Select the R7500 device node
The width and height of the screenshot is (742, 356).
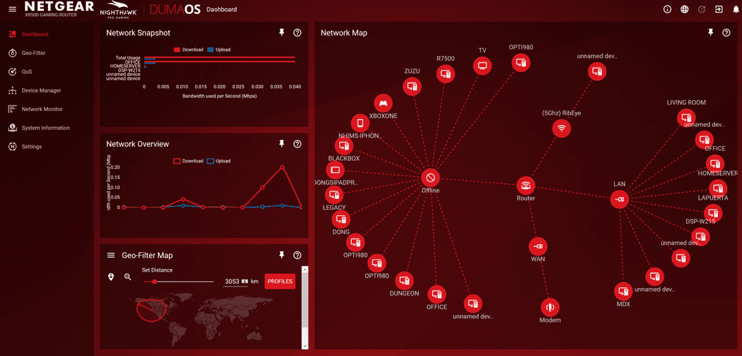click(x=445, y=73)
